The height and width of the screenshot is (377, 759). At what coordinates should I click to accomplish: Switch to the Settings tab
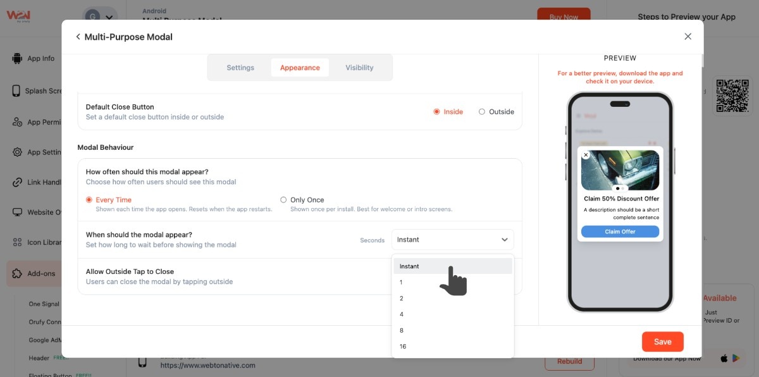(240, 68)
